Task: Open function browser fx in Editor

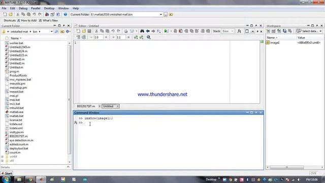Action: (x=239, y=31)
